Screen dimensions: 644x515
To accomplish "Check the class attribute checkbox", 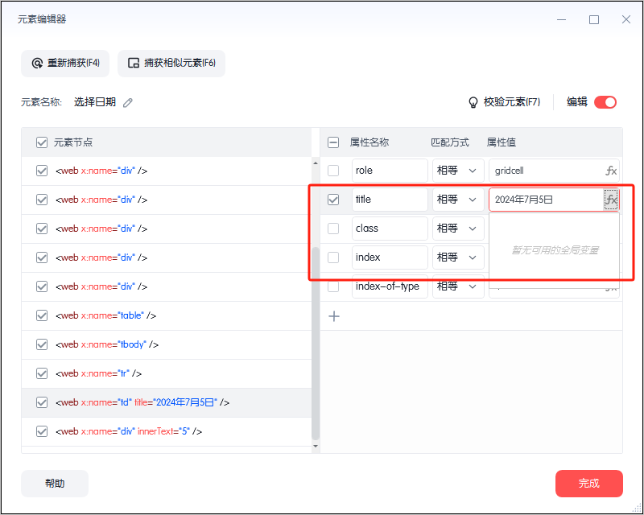I will coord(333,229).
